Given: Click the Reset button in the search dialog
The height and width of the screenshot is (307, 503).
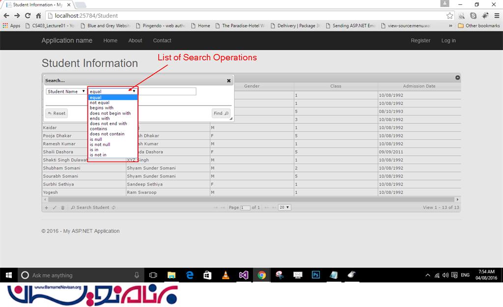Looking at the screenshot, I should pos(56,113).
